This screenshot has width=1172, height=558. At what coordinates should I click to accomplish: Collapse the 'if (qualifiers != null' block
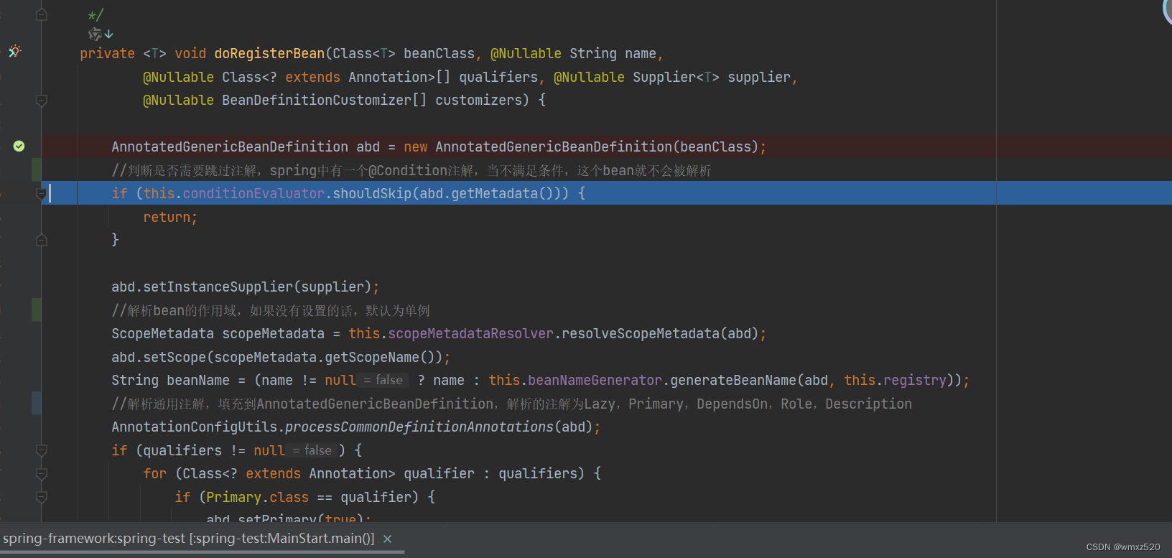(42, 450)
